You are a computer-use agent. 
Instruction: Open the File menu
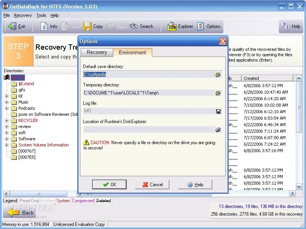pos(7,15)
